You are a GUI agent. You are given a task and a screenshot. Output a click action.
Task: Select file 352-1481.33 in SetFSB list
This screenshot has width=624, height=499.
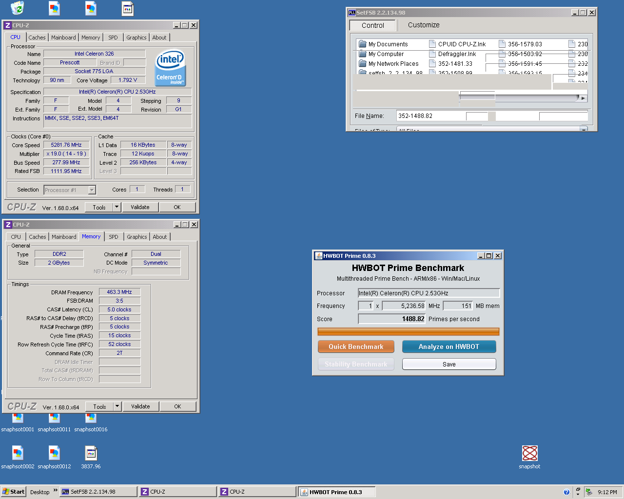click(x=450, y=64)
